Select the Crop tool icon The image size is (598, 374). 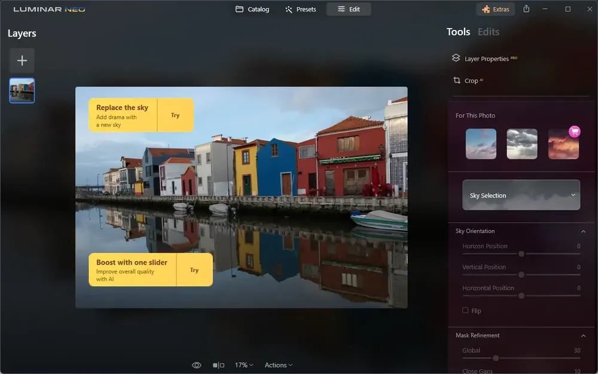(x=456, y=80)
